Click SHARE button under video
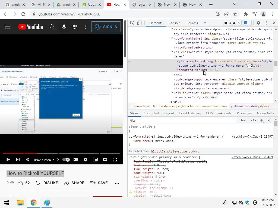278x208 pixels. coord(74,183)
